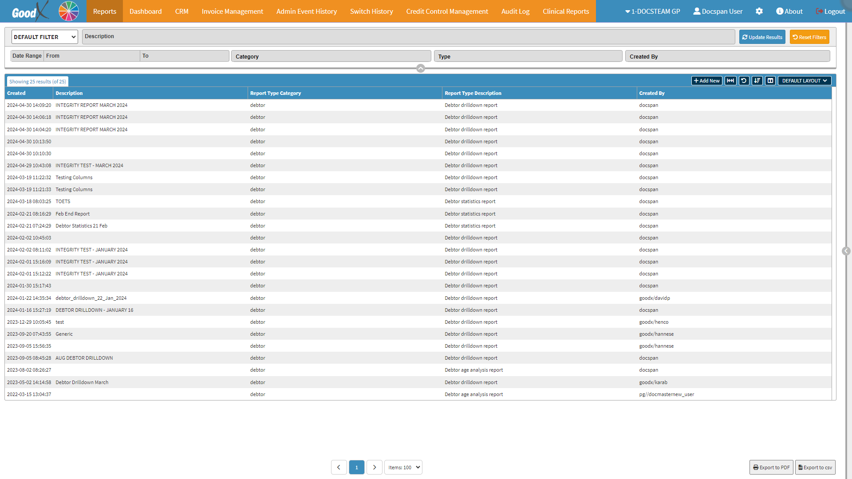Viewport: 852px width, 479px height.
Task: Open the column chooser icon
Action: pos(770,81)
